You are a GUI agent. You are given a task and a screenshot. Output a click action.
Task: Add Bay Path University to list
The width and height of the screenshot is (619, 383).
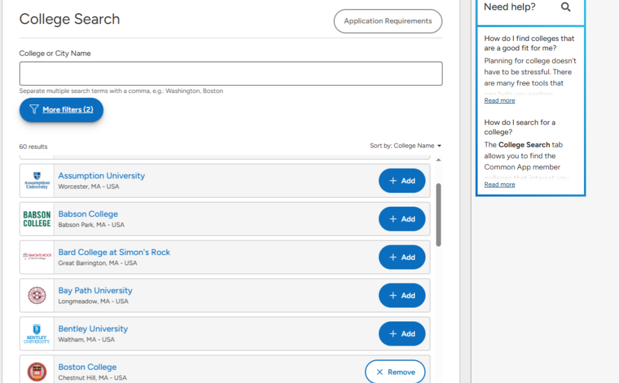pos(402,295)
